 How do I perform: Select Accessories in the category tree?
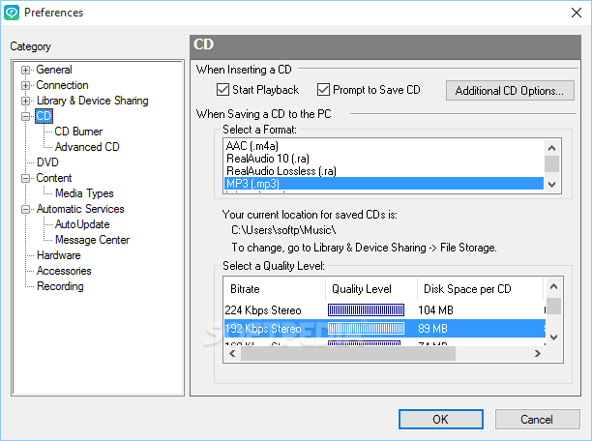[64, 271]
